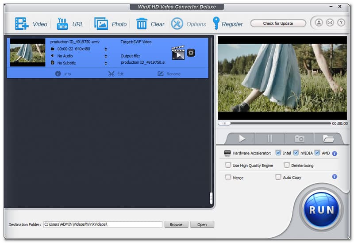
Task: Click the Photo slideshow icon
Action: tap(101, 24)
